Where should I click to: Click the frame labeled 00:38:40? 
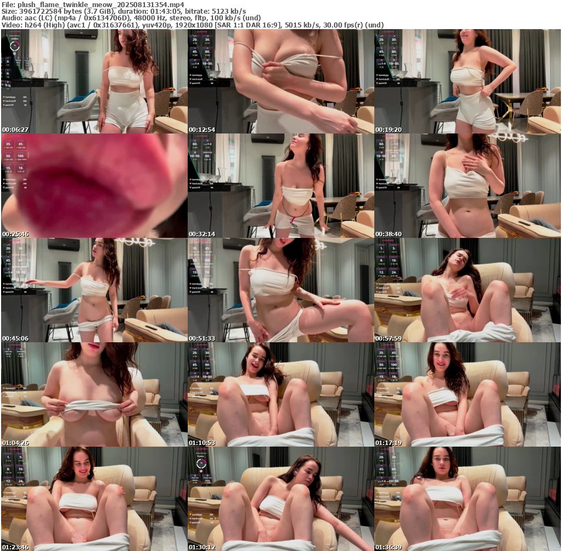(x=467, y=186)
